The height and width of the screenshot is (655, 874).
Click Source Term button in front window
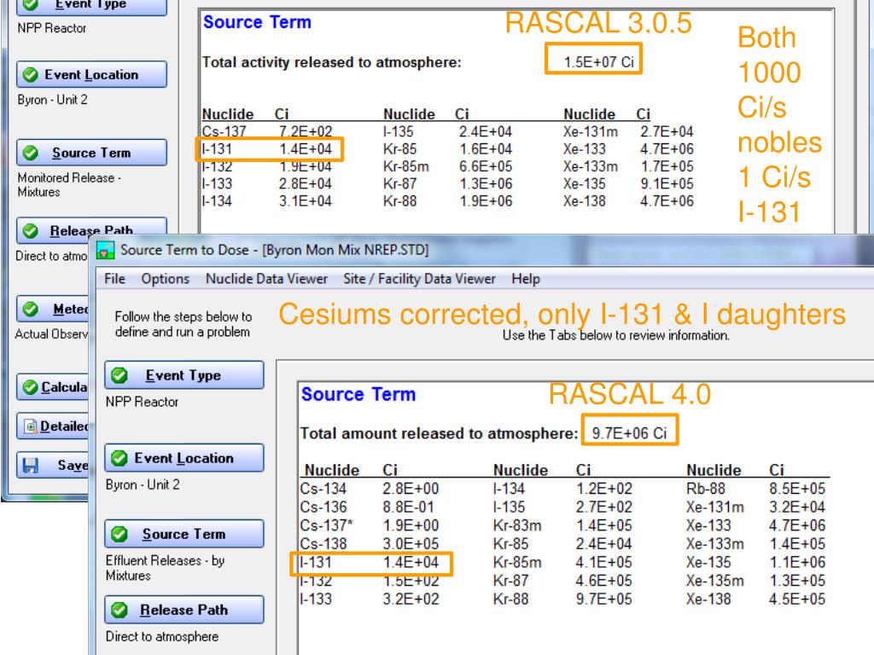(184, 534)
